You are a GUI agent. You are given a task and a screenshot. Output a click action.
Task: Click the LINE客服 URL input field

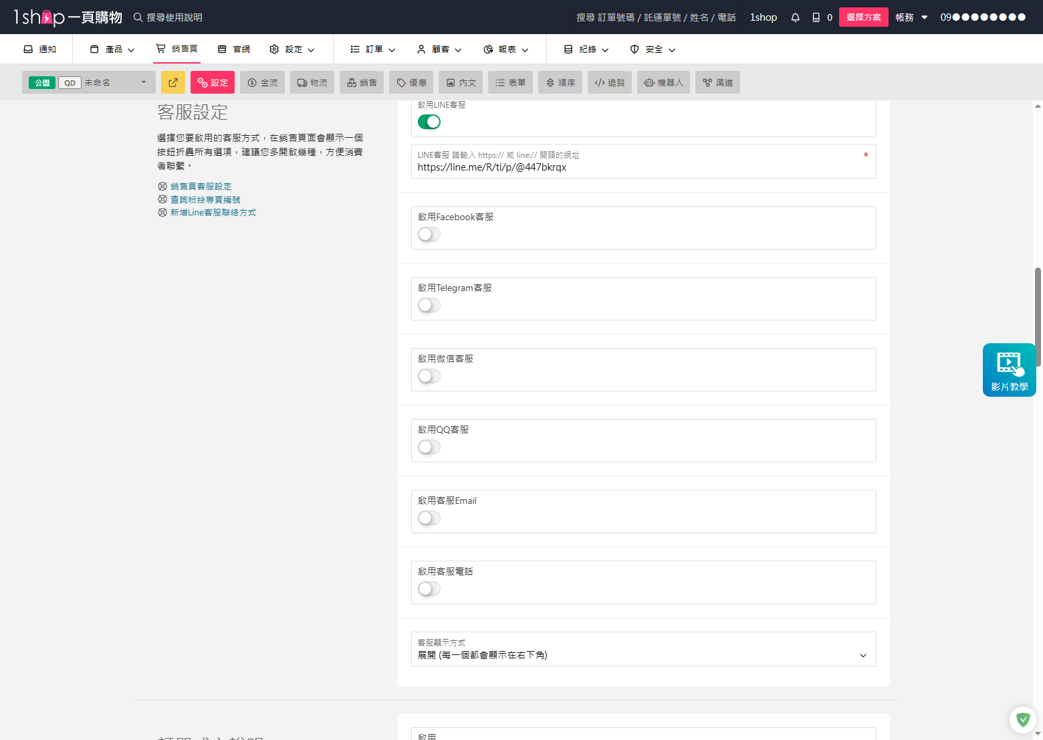(643, 167)
